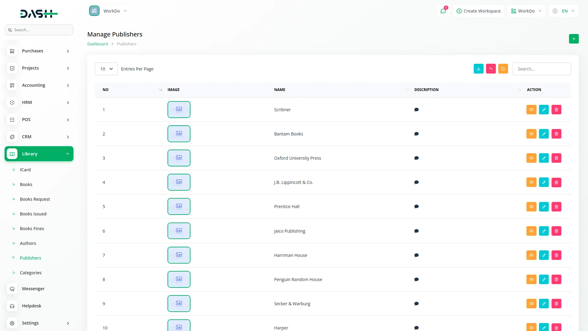
Task: Open Authors in the Library submenu
Action: click(x=28, y=243)
